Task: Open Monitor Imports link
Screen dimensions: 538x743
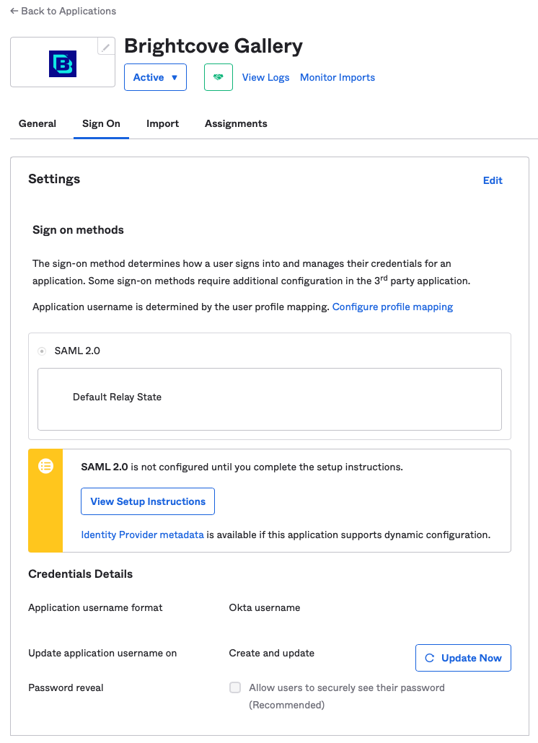Action: coord(338,77)
